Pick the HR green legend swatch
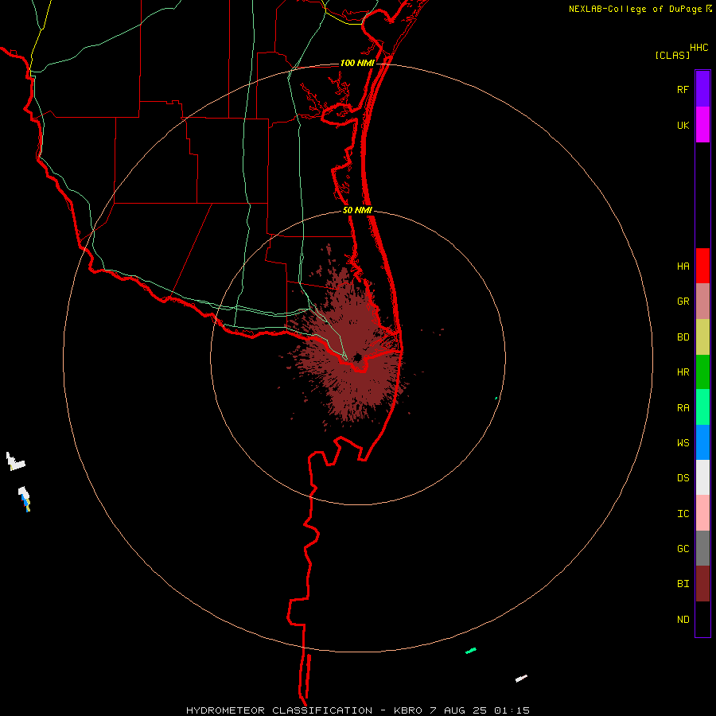Screen dimensions: 716x716 702,372
